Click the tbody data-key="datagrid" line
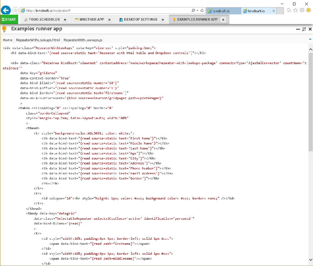The height and width of the screenshot is (266, 313). [51, 213]
